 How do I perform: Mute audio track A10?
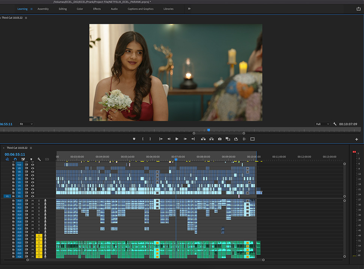click(x=33, y=201)
